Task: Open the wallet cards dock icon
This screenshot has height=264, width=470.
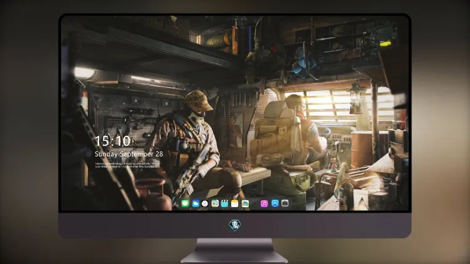Action: tap(245, 203)
